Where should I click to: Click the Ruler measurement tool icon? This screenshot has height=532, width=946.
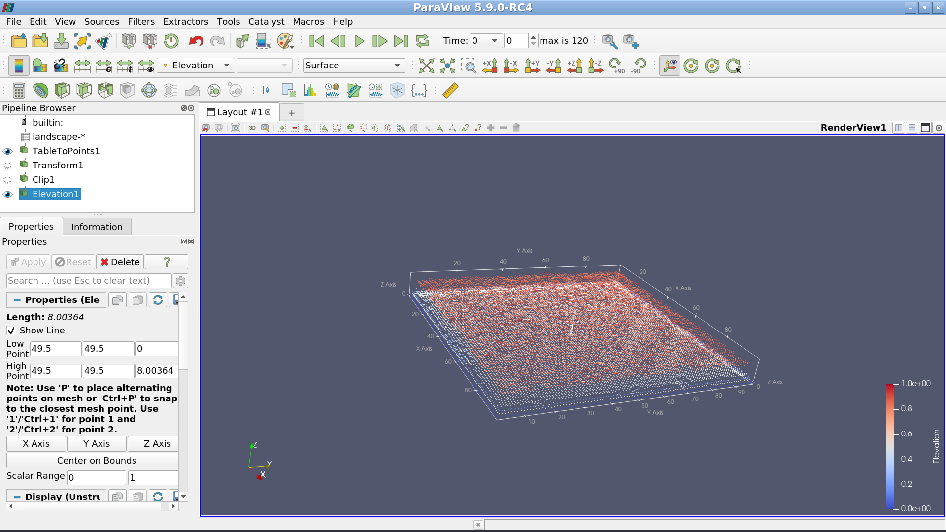(x=450, y=91)
